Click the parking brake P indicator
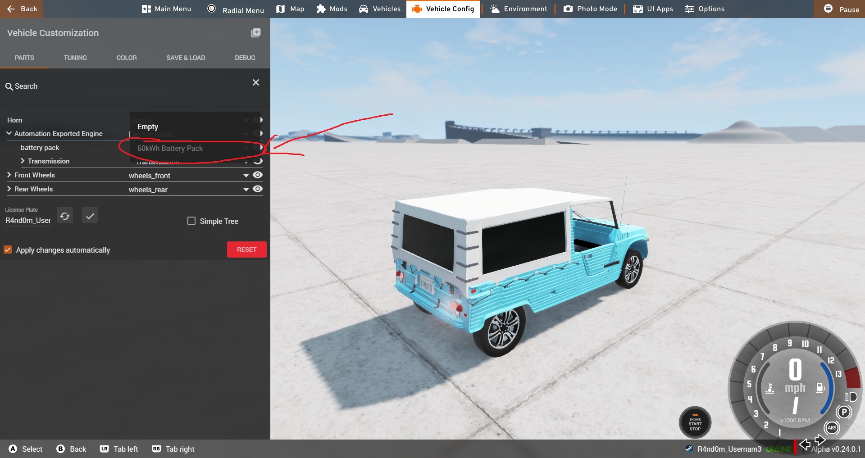Screen dimensions: 865x458 tap(844, 412)
